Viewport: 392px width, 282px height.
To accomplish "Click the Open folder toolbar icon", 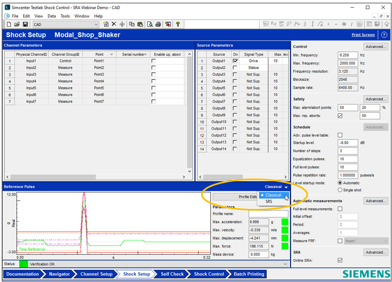I will click(17, 24).
